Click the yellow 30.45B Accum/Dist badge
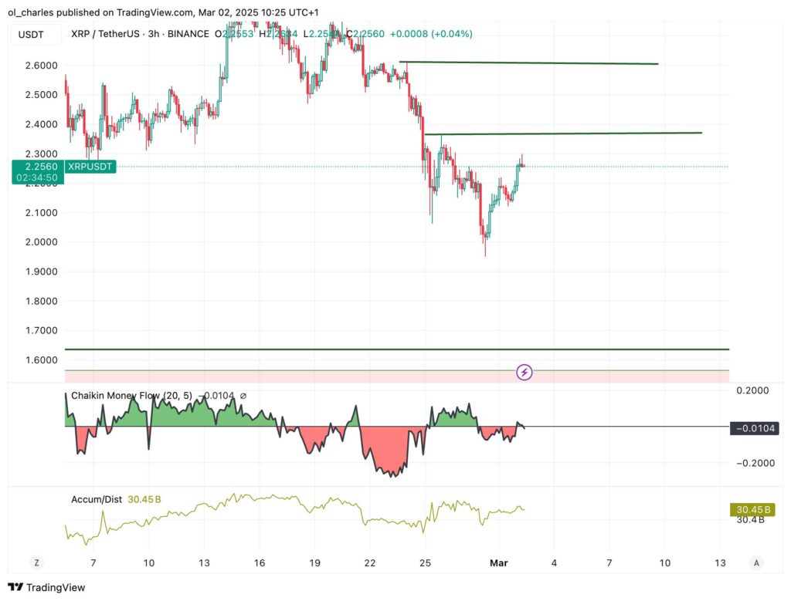Screen dimensions: 791x601 (752, 509)
